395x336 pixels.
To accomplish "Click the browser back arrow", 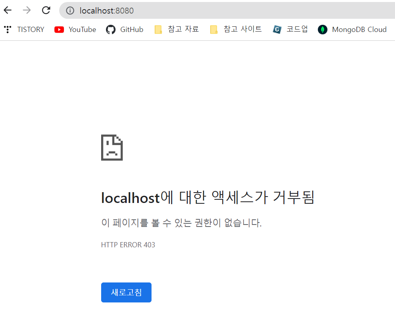I will click(8, 10).
